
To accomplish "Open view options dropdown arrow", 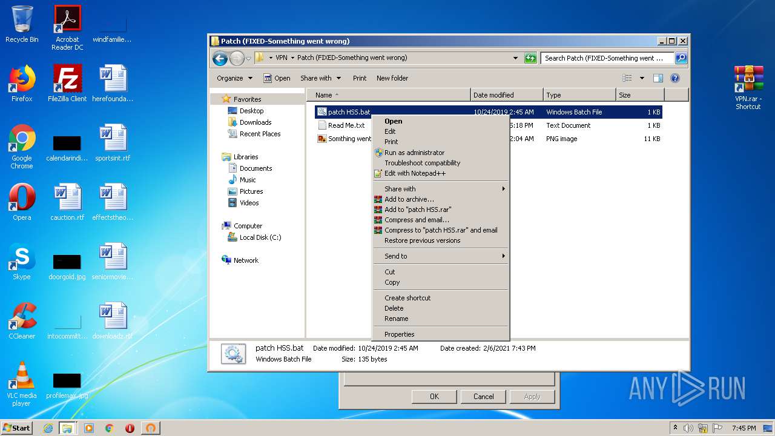I will pyautogui.click(x=642, y=78).
